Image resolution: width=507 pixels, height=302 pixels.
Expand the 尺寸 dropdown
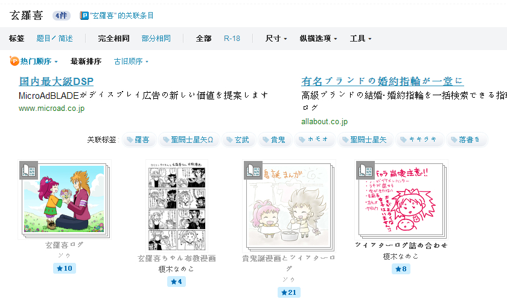pos(276,39)
